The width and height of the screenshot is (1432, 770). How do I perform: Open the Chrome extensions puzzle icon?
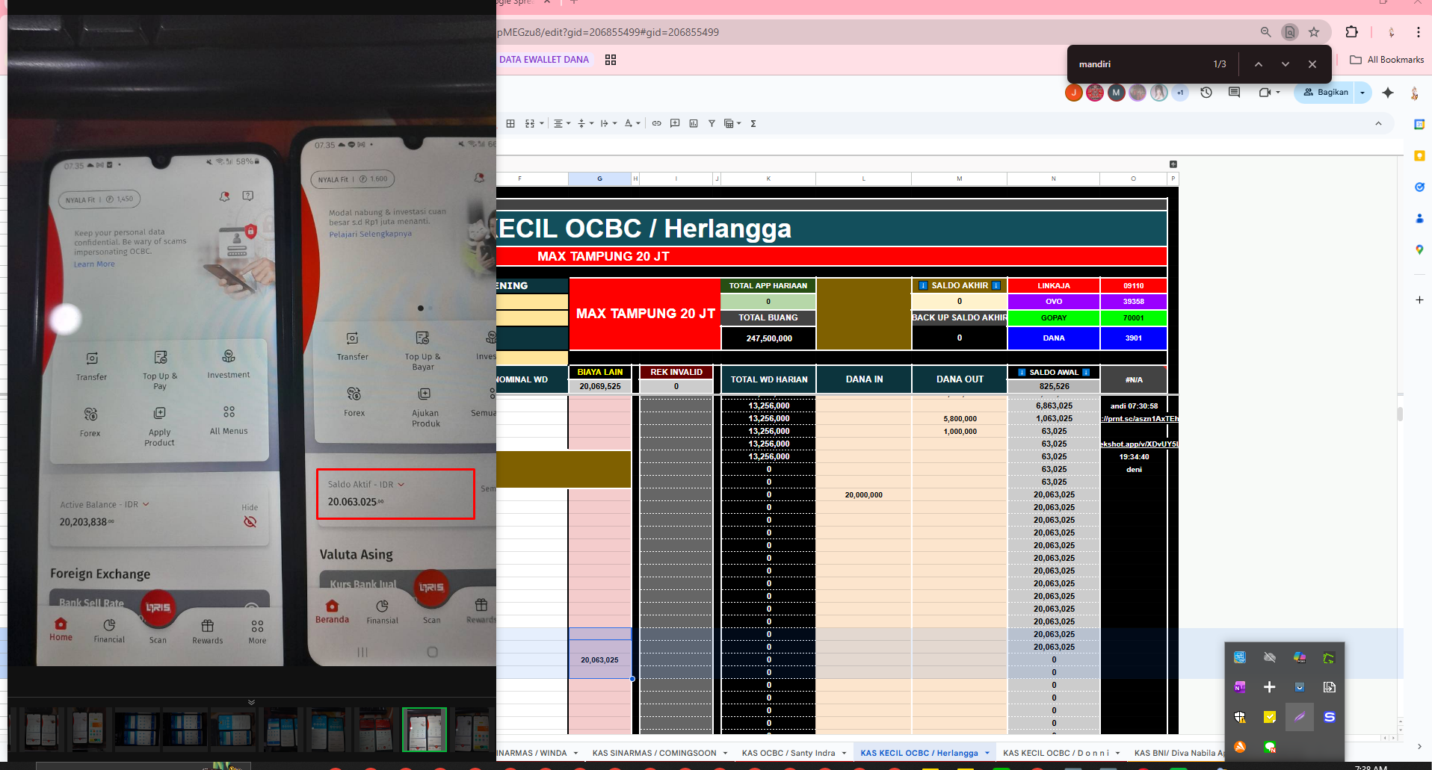coord(1351,32)
